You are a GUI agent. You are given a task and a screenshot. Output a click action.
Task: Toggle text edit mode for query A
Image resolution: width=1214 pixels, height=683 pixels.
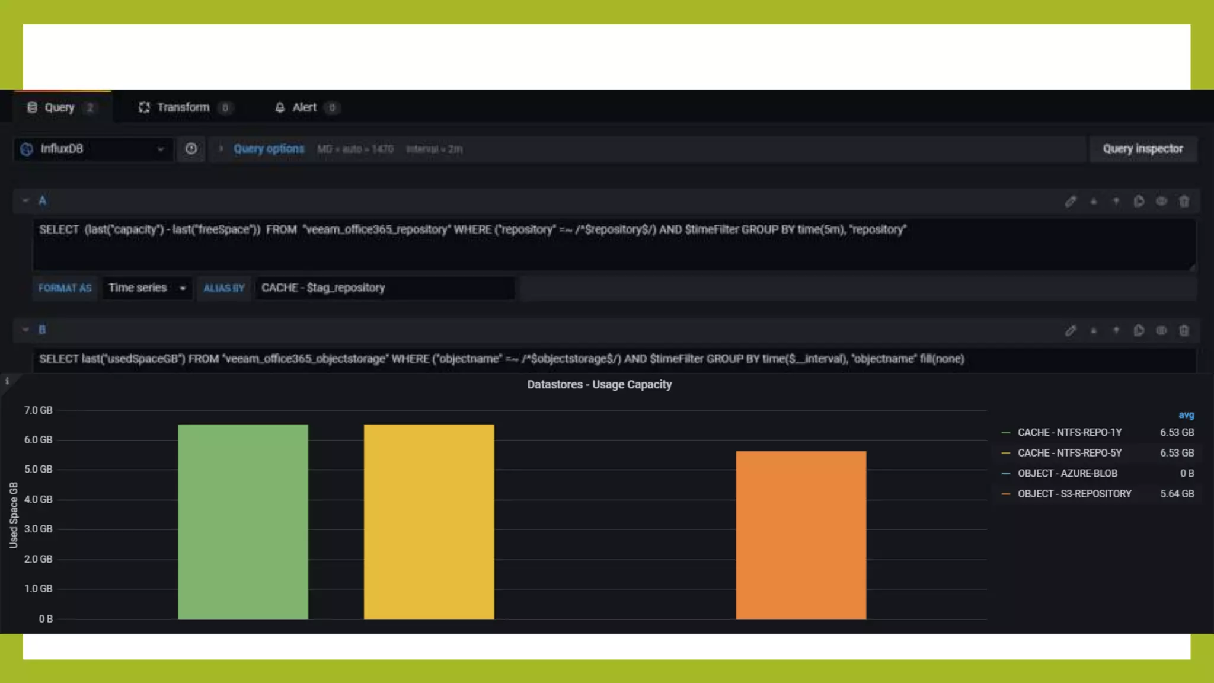(x=1071, y=202)
